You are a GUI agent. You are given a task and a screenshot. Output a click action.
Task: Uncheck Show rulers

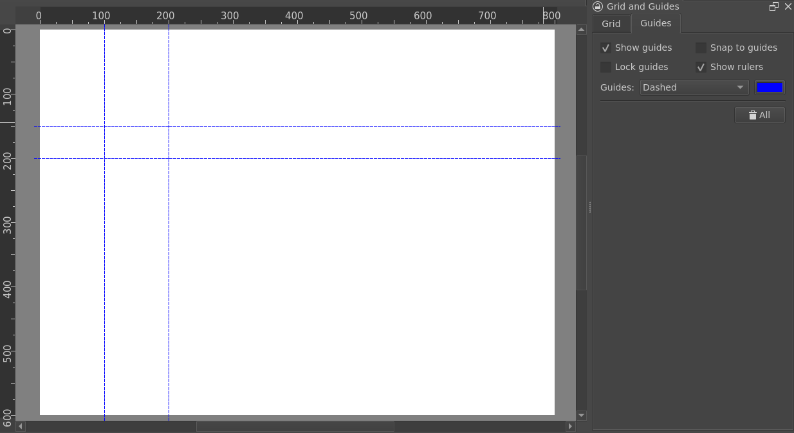pos(701,67)
